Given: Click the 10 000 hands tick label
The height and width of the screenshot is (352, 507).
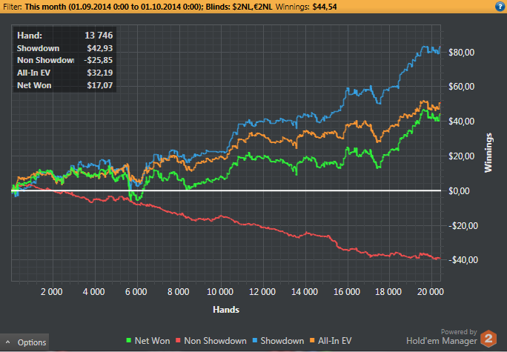Looking at the screenshot, I should 220,292.
